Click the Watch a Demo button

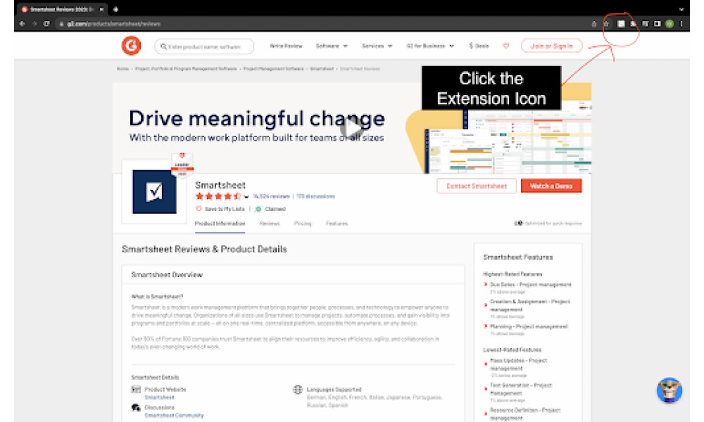[x=551, y=186]
